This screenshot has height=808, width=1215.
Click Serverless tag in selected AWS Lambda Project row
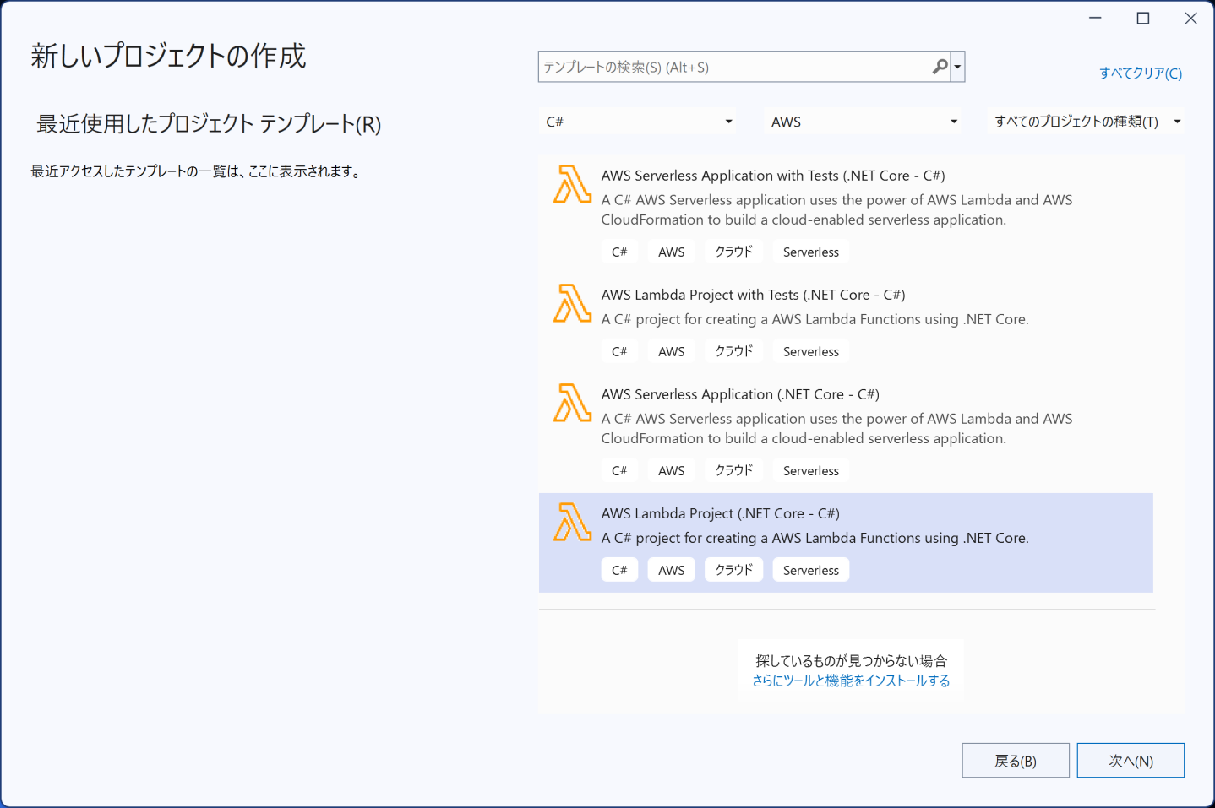pyautogui.click(x=811, y=570)
